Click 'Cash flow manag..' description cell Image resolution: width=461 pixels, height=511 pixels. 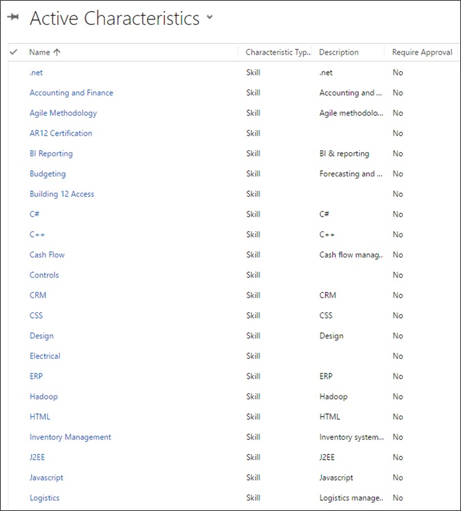pos(351,255)
